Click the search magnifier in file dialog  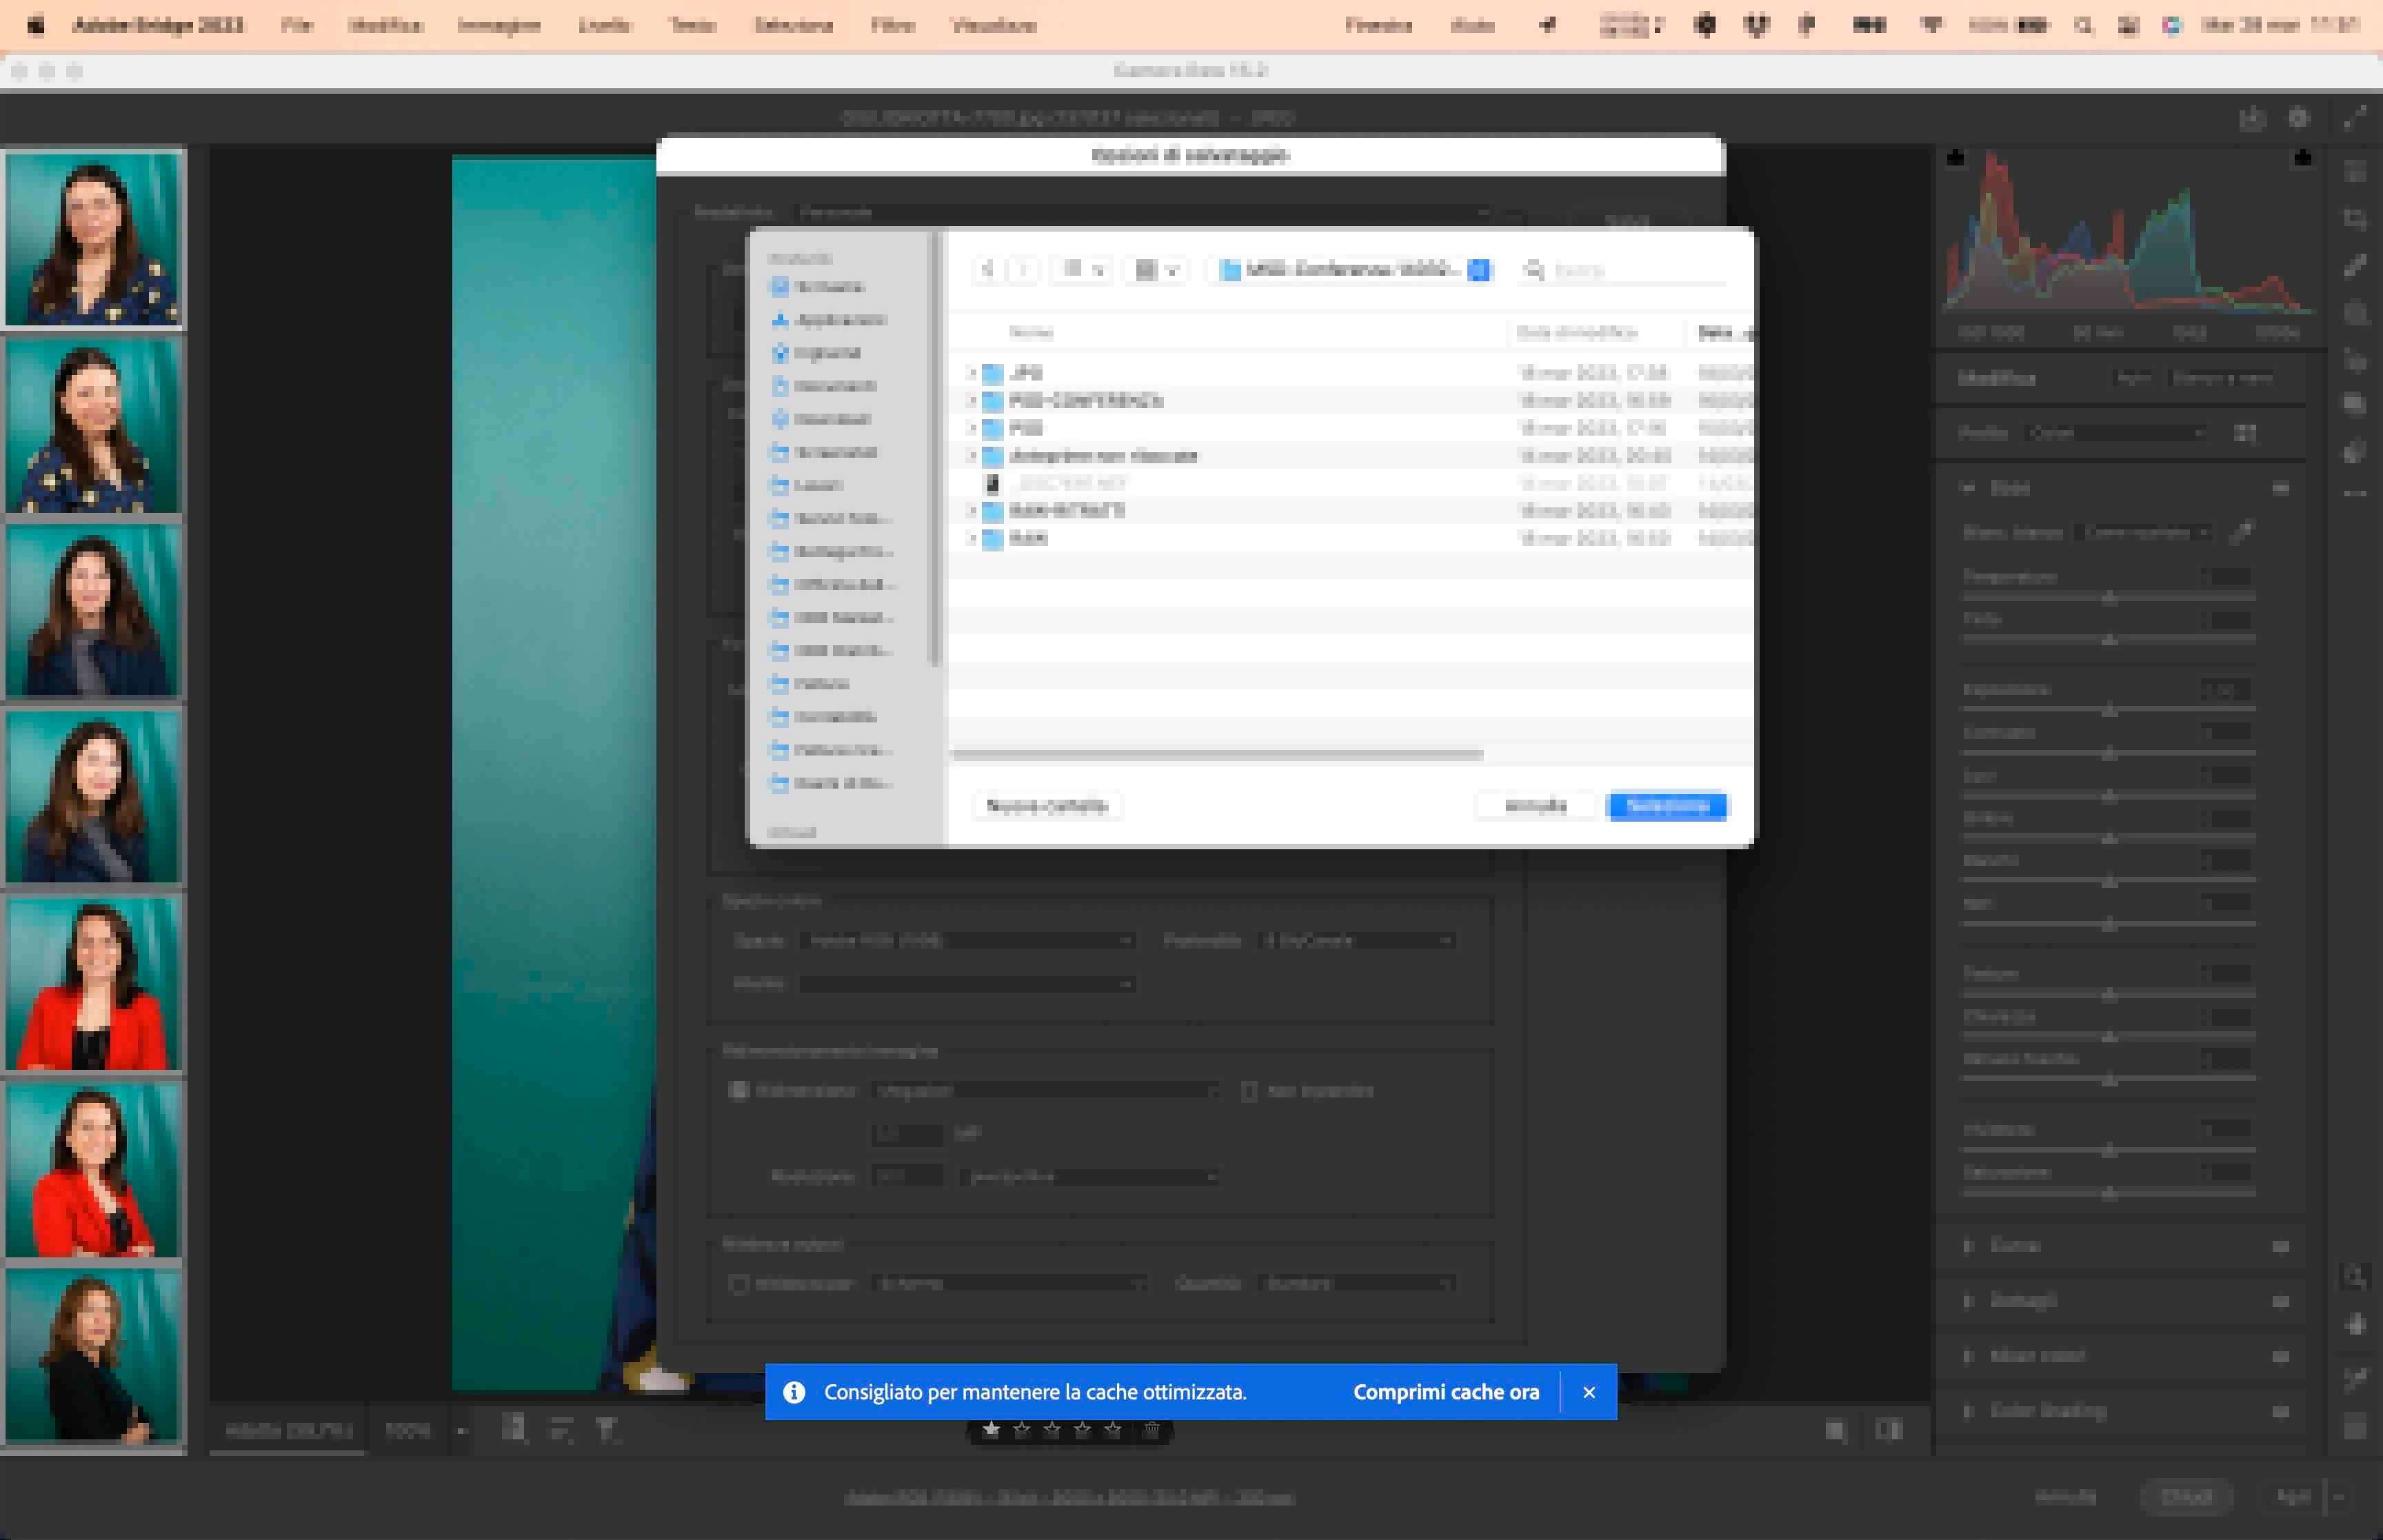[1533, 270]
